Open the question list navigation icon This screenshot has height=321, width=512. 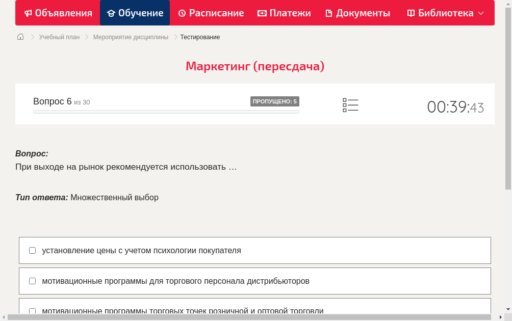click(350, 105)
